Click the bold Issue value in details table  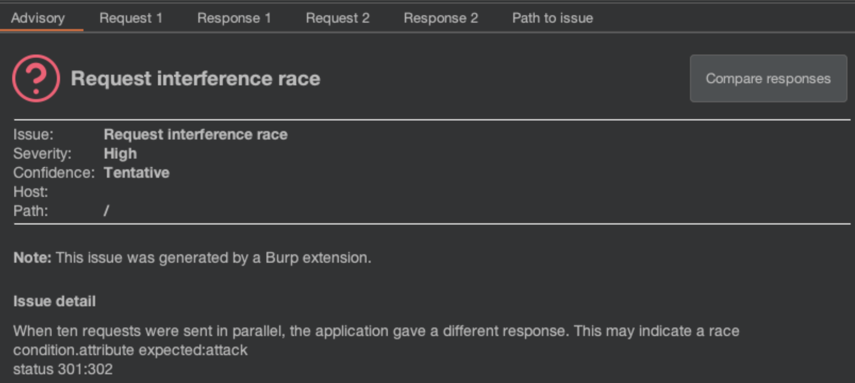[x=196, y=135]
